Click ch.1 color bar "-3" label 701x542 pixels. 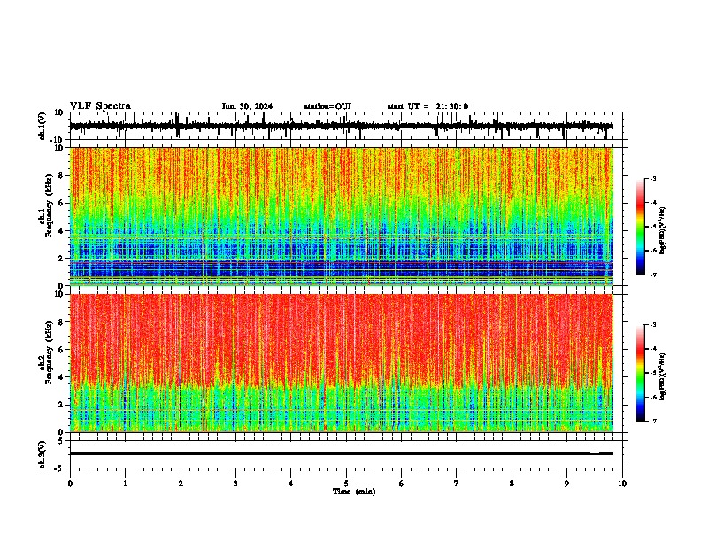tap(653, 179)
